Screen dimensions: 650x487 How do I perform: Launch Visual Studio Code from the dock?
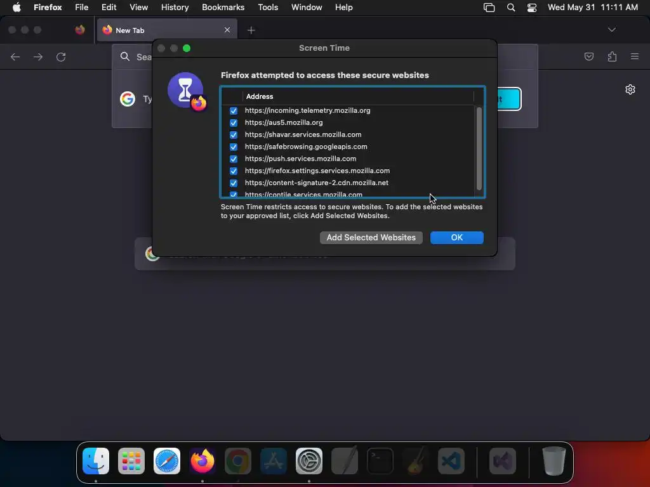[451, 461]
